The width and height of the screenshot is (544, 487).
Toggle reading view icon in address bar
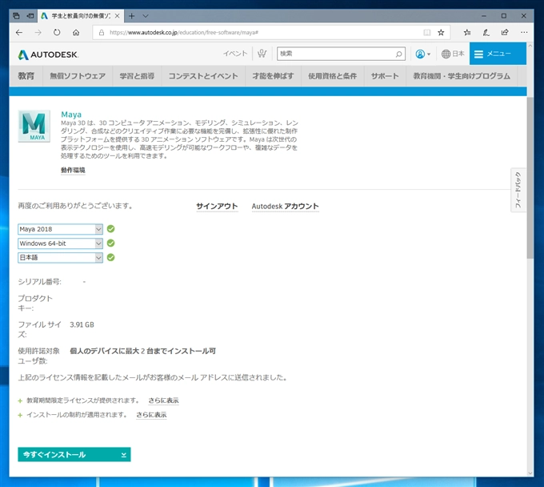[x=427, y=33]
